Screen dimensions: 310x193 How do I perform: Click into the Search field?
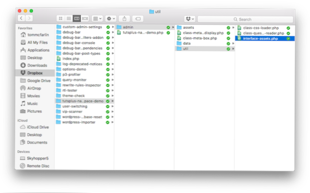245,19
